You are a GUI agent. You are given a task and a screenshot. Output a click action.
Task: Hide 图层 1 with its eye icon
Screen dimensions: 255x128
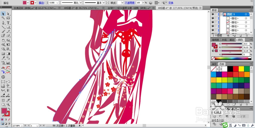[213, 14]
